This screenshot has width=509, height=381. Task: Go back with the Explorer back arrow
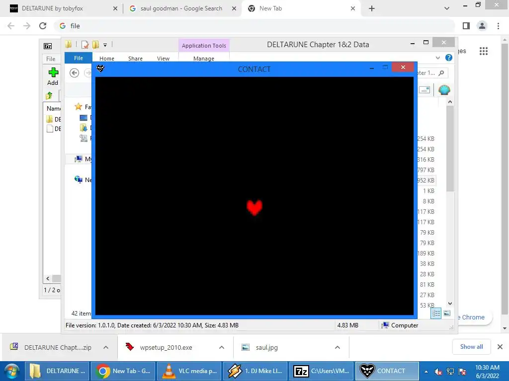click(75, 73)
